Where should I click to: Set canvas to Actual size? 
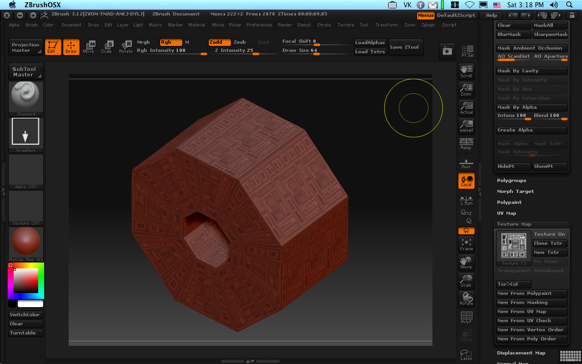466,108
